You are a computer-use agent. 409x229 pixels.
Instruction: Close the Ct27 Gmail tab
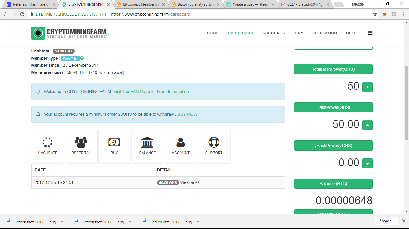[x=328, y=4]
